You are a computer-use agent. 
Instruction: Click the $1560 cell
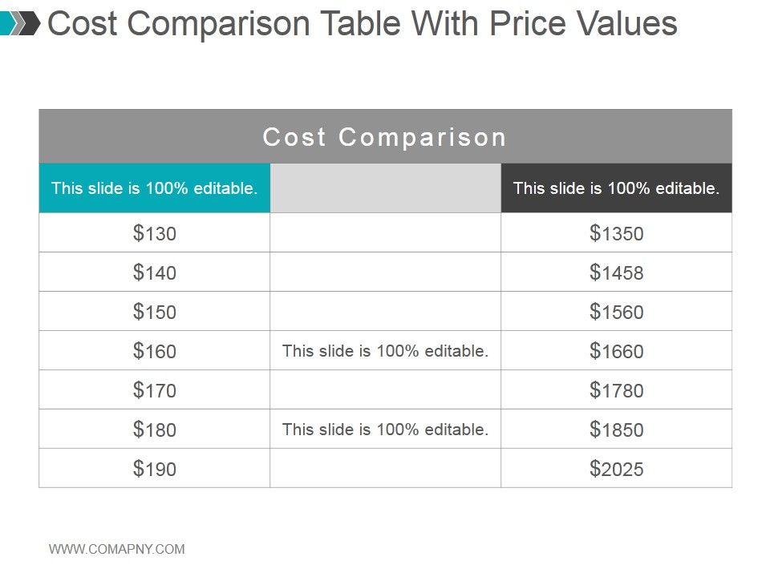616,312
